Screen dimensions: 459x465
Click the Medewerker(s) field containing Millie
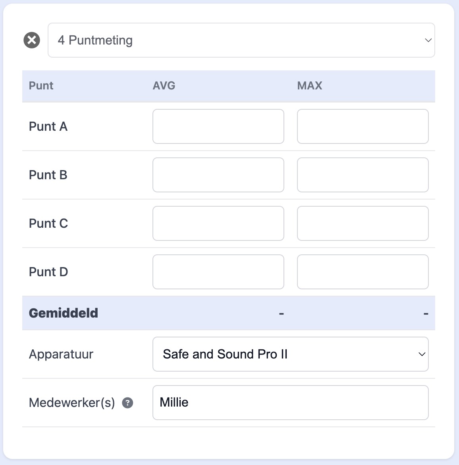tap(290, 402)
